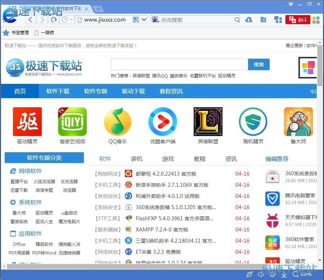Open the 教程资讯 navigation tab
Viewport: 324px width, 280px height.
pyautogui.click(x=171, y=91)
